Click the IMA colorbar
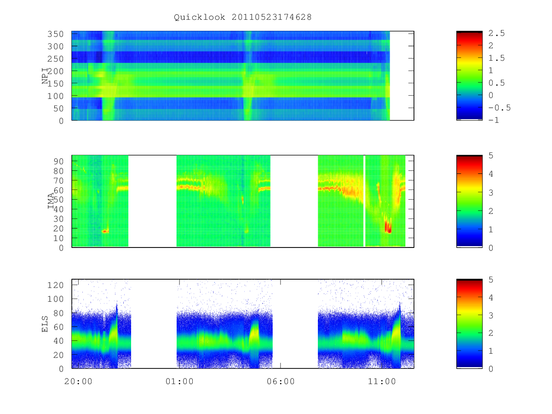This screenshot has width=552, height=414. 469,201
